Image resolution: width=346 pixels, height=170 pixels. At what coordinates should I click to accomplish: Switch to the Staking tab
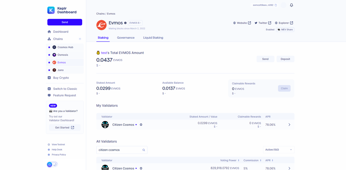tap(103, 38)
